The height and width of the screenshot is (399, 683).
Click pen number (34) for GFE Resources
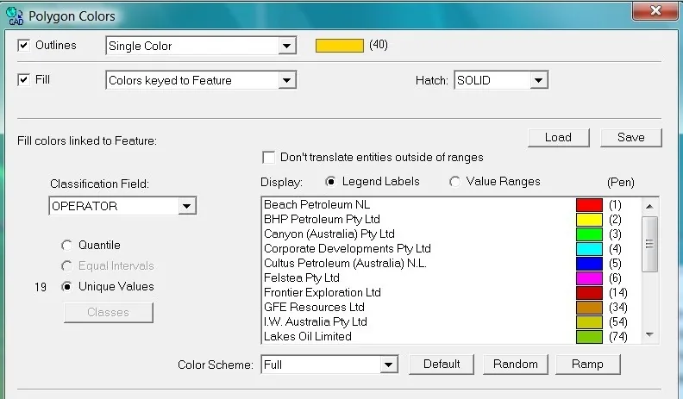coord(618,308)
